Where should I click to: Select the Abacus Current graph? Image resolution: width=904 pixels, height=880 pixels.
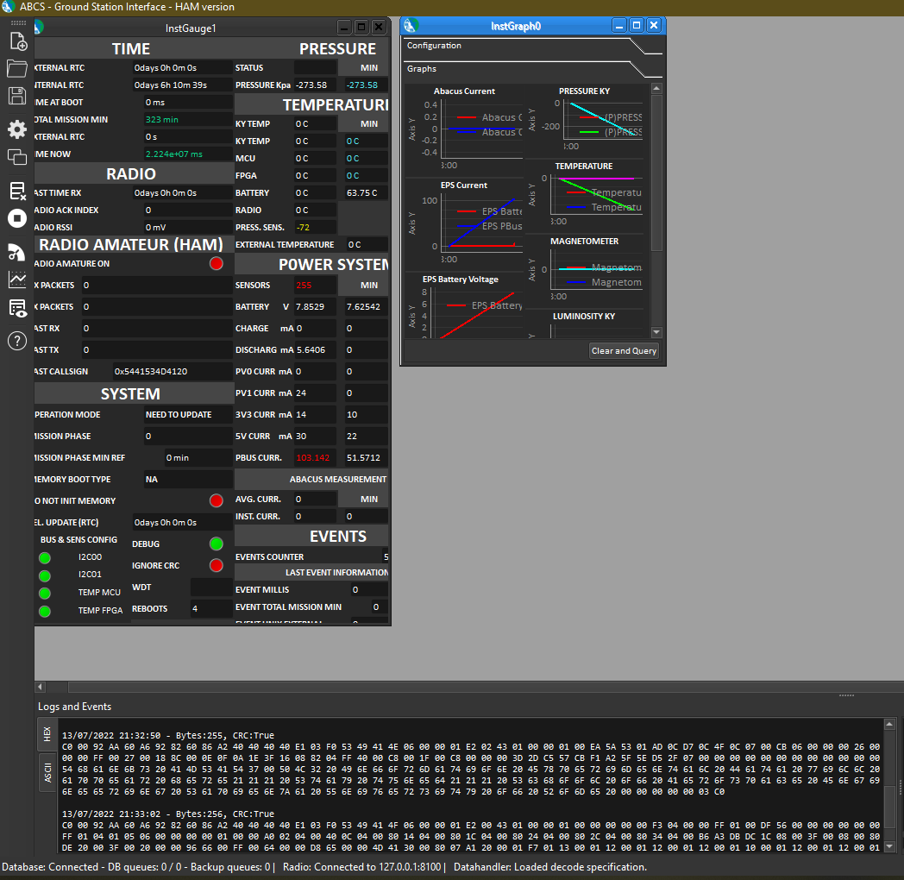point(465,129)
